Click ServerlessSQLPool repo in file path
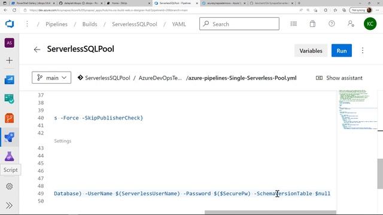Viewport: 383px width, 215px height. 107,78
